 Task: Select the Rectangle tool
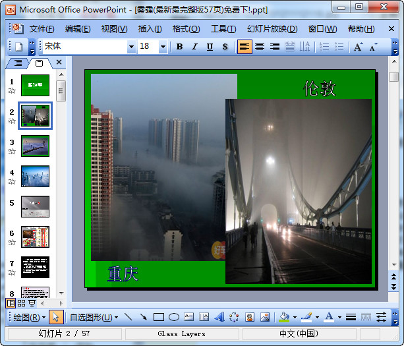[x=158, y=317]
